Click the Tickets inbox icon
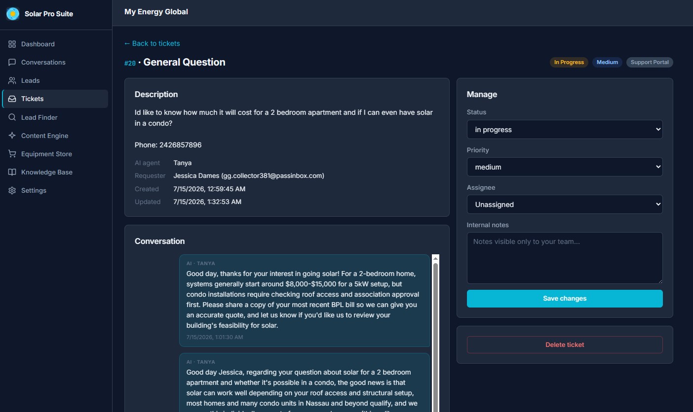The width and height of the screenshot is (693, 412). [12, 99]
